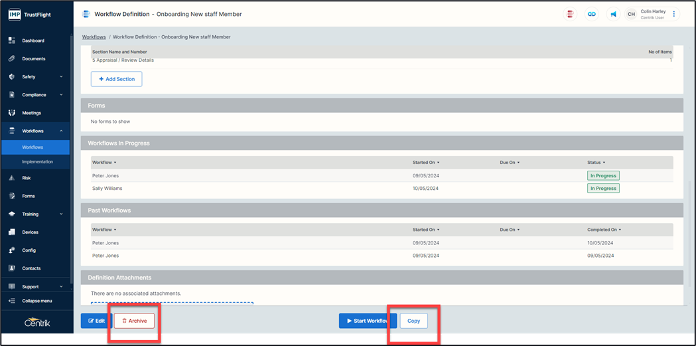Click the Contacts icon in sidebar

(x=12, y=268)
